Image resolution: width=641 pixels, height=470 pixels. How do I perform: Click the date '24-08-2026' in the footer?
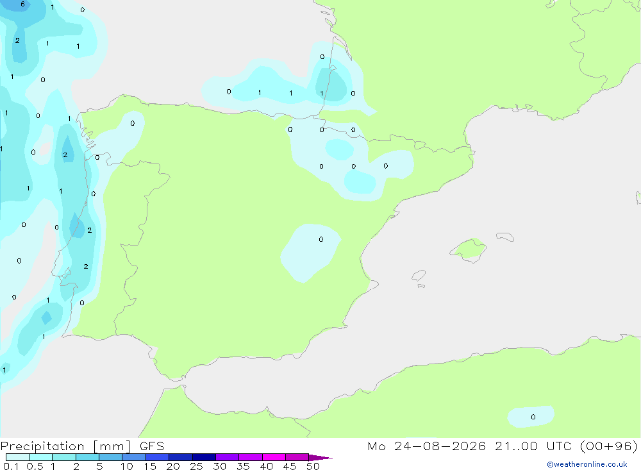tap(440, 446)
